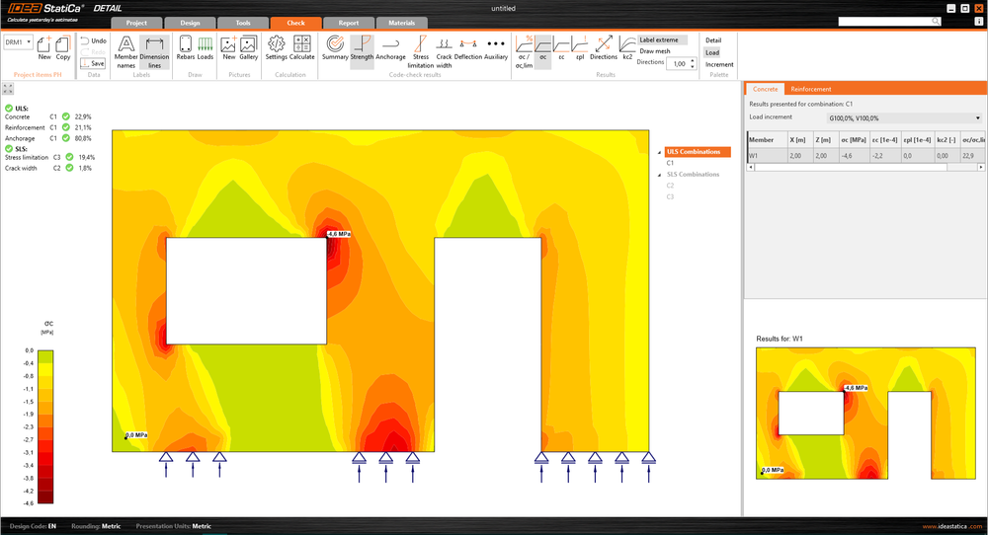The image size is (988, 535).
Task: Select combination C1 in the tree
Action: tap(671, 163)
